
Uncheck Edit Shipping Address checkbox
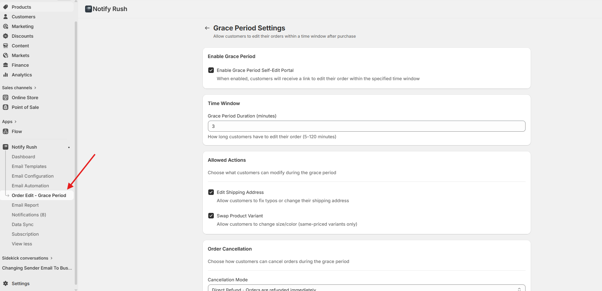(x=211, y=192)
